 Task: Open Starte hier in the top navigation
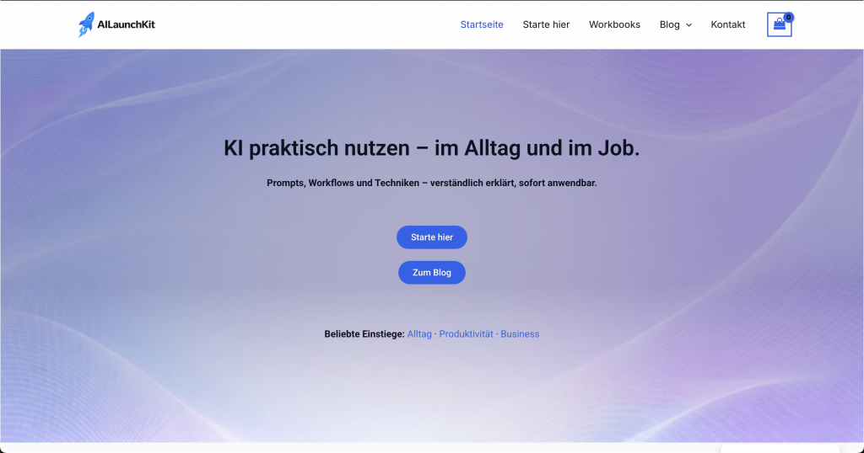(x=546, y=24)
